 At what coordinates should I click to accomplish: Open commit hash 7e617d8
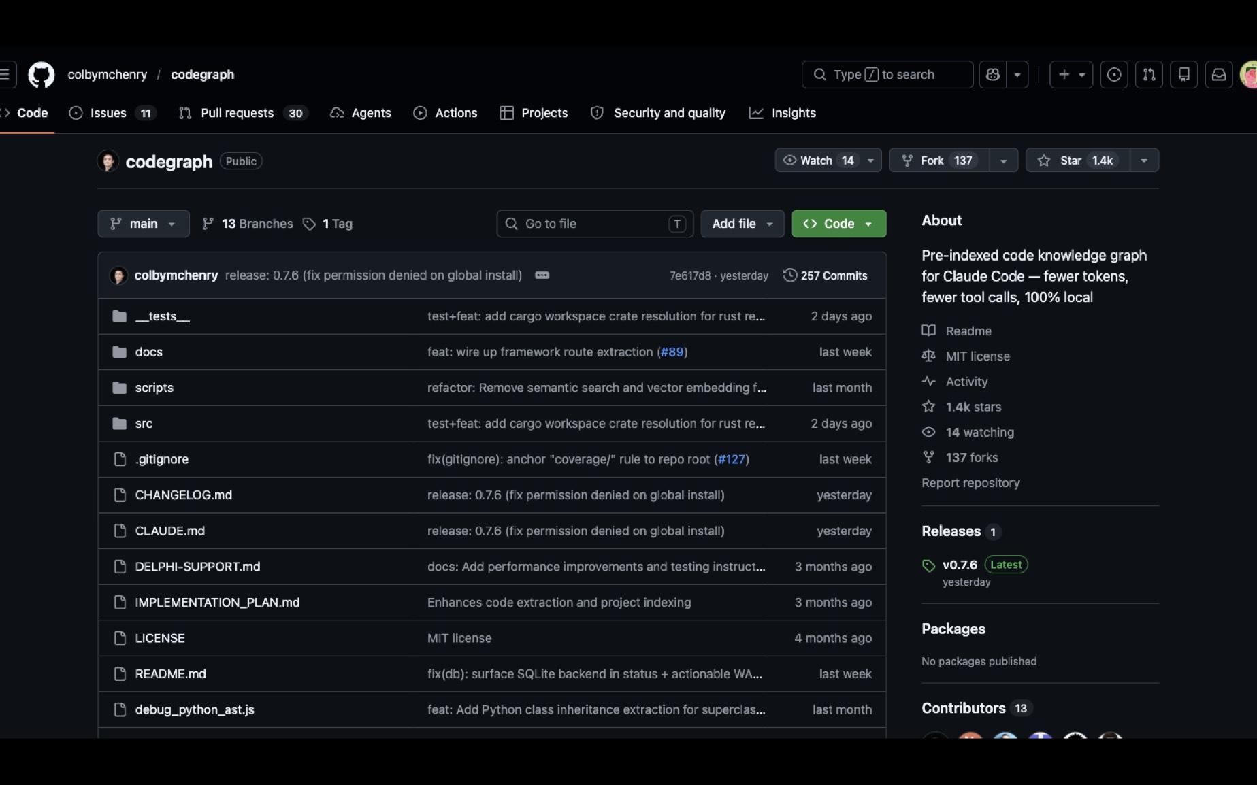coord(690,275)
